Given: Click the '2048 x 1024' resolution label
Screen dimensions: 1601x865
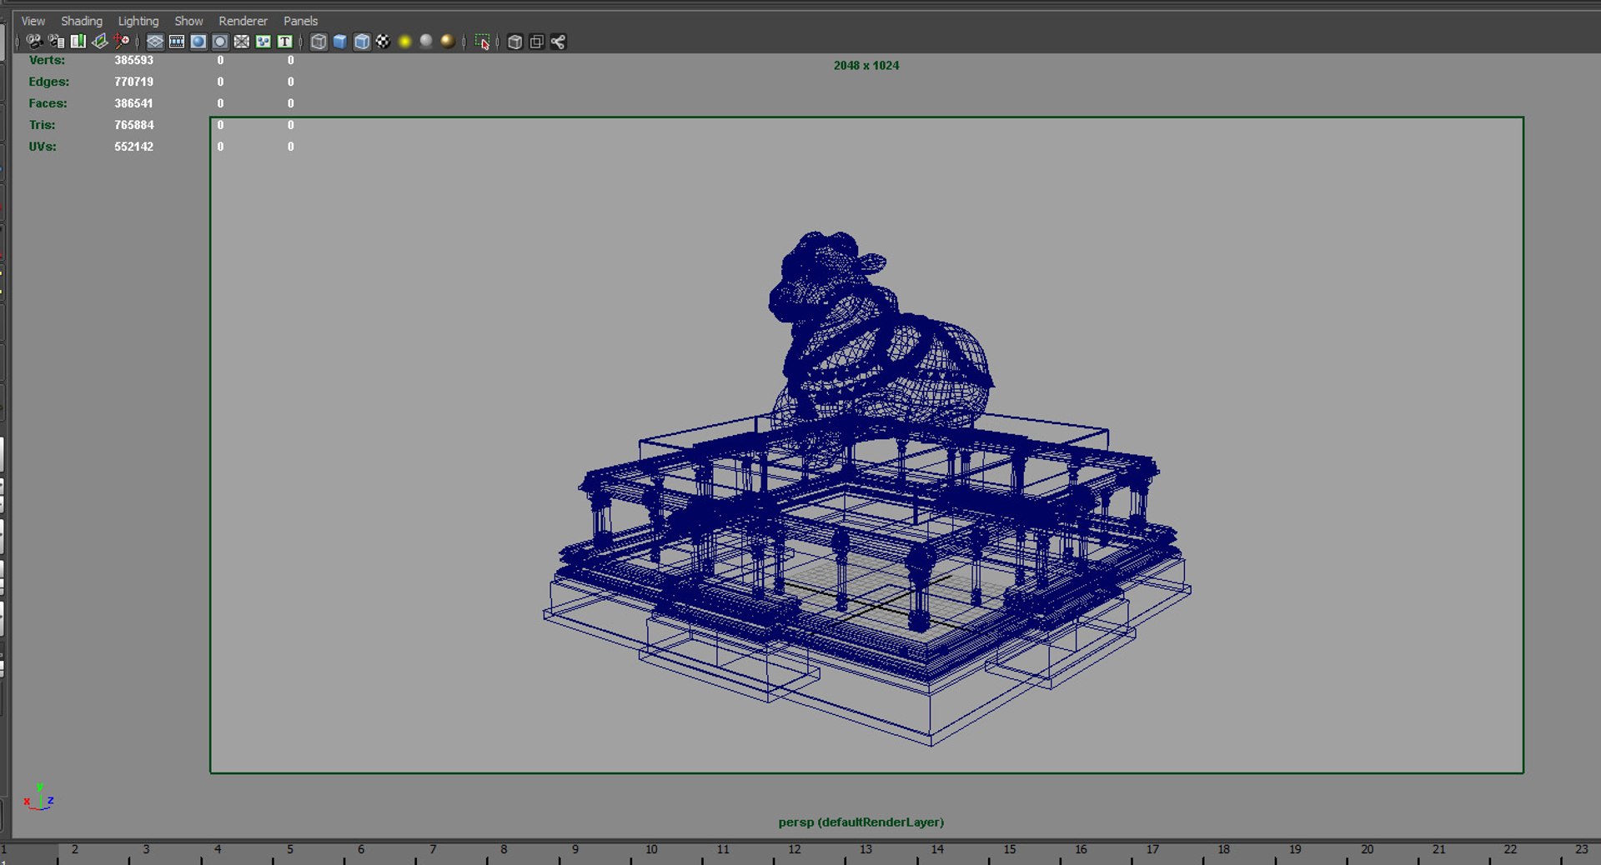Looking at the screenshot, I should tap(866, 65).
